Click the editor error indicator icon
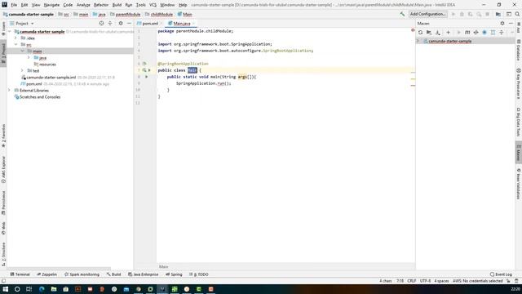This screenshot has width=522, height=294. click(413, 30)
